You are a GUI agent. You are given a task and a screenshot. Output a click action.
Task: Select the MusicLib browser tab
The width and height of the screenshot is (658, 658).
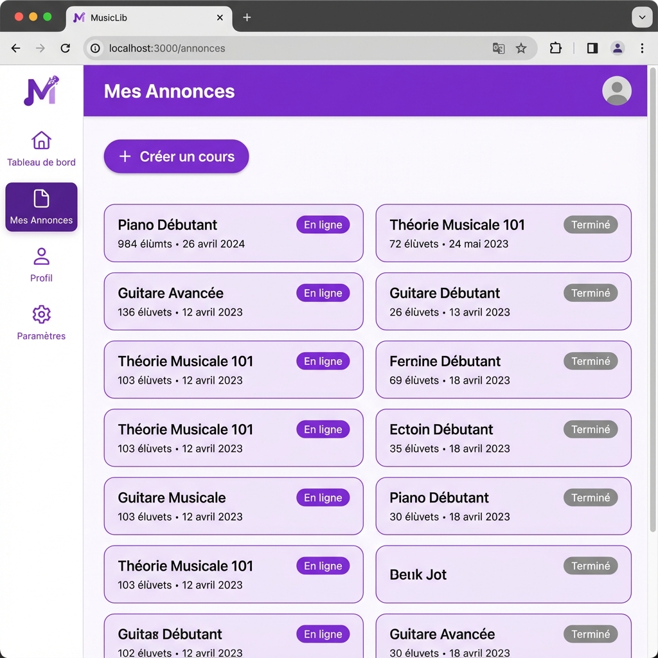148,18
